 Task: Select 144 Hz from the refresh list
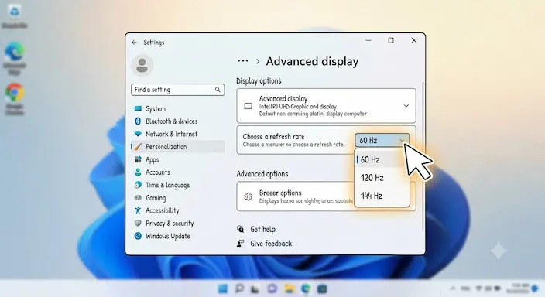pos(382,196)
